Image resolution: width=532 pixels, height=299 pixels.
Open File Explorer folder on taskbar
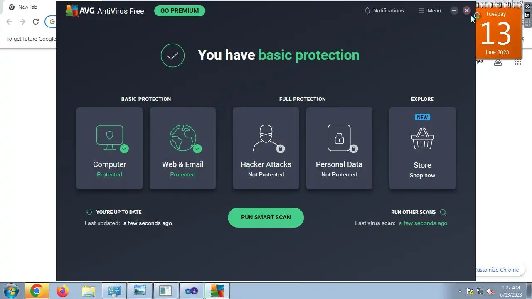coord(89,291)
